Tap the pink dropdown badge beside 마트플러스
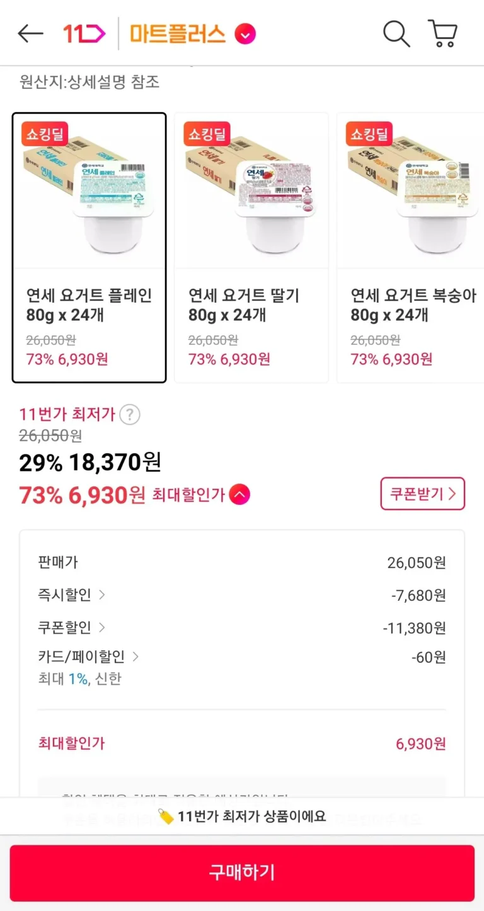This screenshot has width=484, height=911. pos(245,34)
